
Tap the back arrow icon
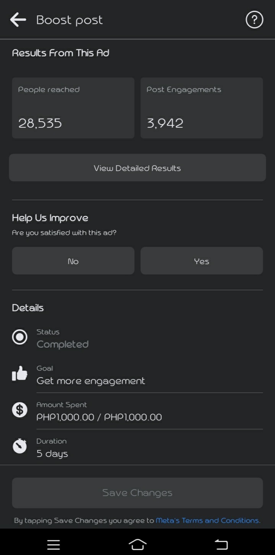click(18, 20)
